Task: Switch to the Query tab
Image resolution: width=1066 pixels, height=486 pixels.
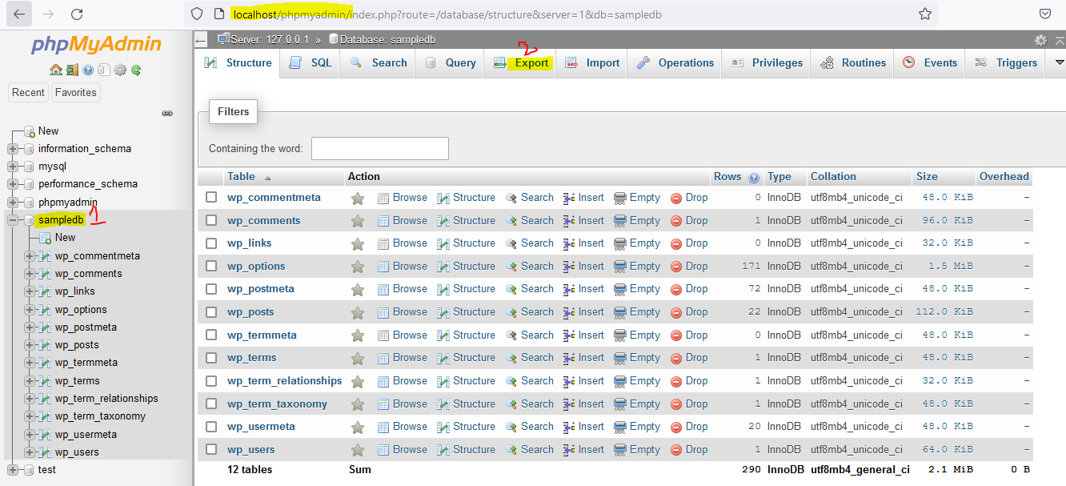Action: click(450, 62)
